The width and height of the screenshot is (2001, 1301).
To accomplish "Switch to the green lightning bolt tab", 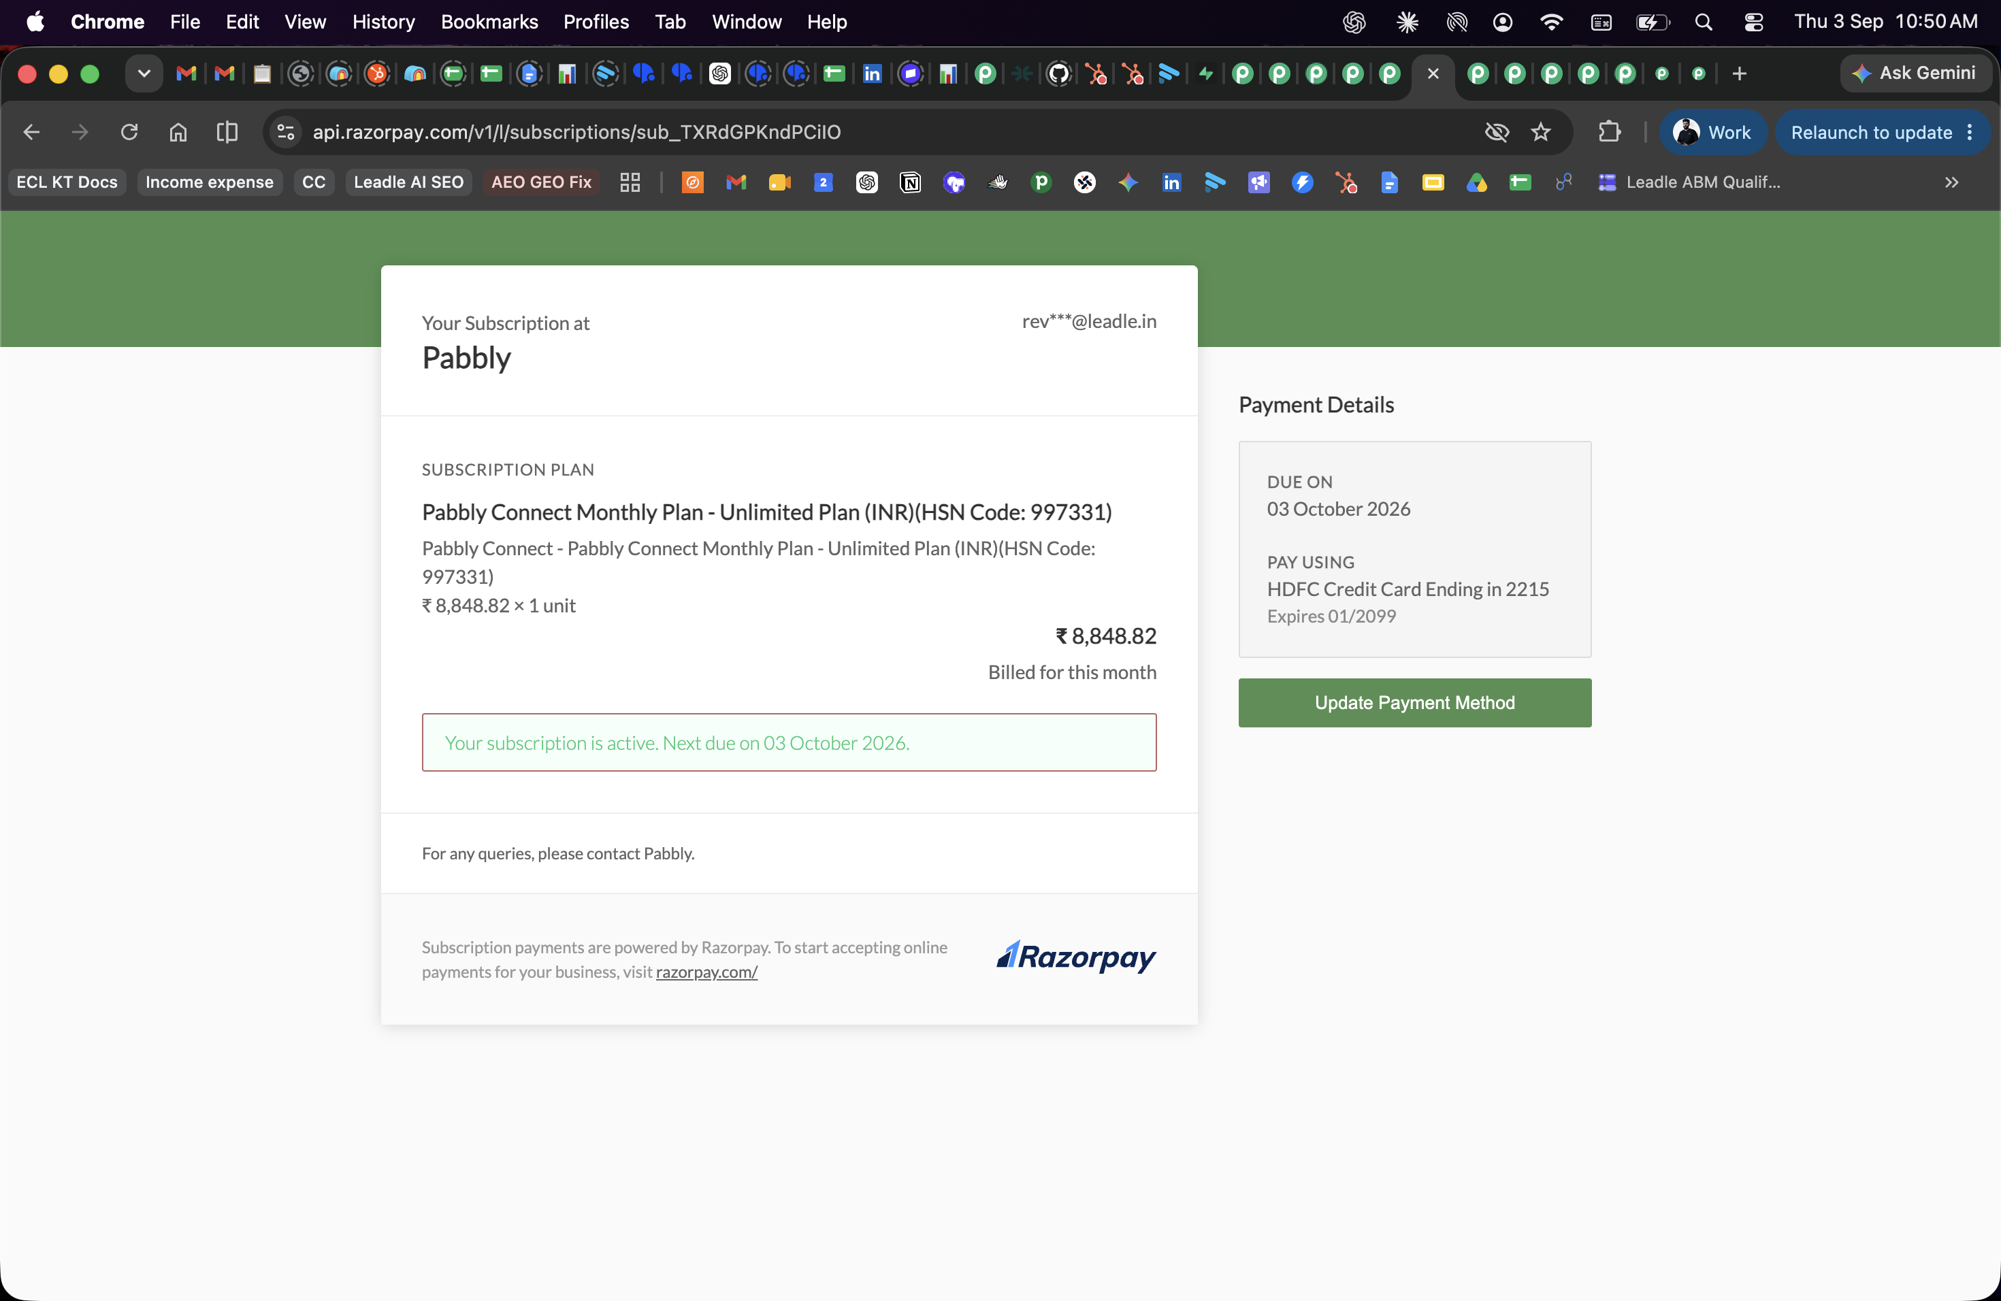I will tap(1205, 74).
